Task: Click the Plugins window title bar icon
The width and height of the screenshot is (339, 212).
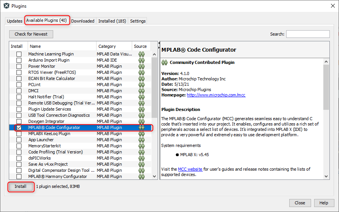Action: point(6,6)
